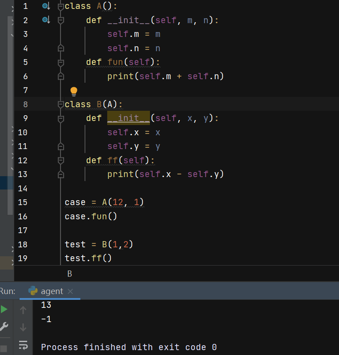Click 'test.ff()' call on line 19
This screenshot has height=355, width=339.
88,258
